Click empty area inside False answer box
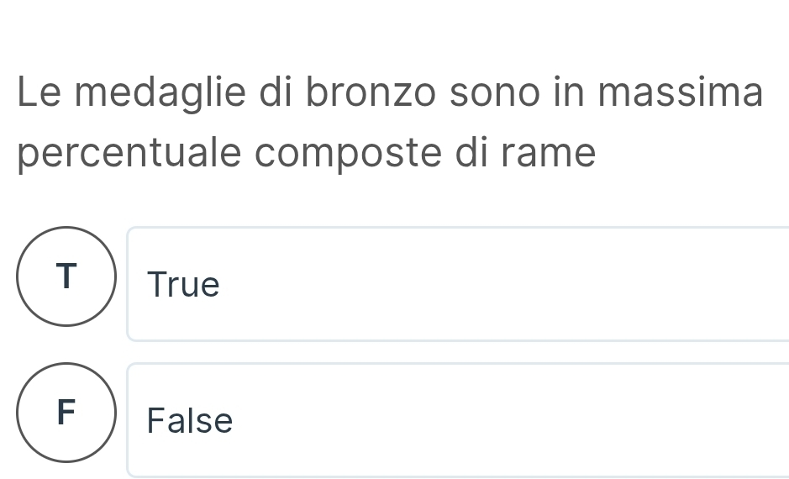 [x=504, y=420]
